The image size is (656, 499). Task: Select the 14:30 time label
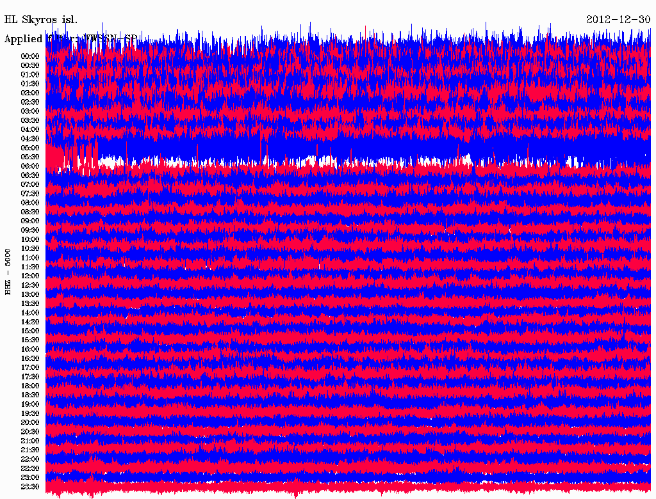[30, 322]
